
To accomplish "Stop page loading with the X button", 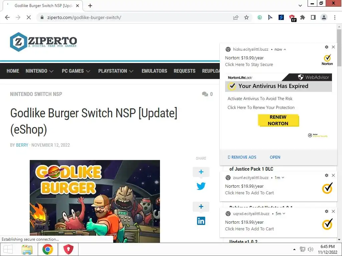I will 29,17.
